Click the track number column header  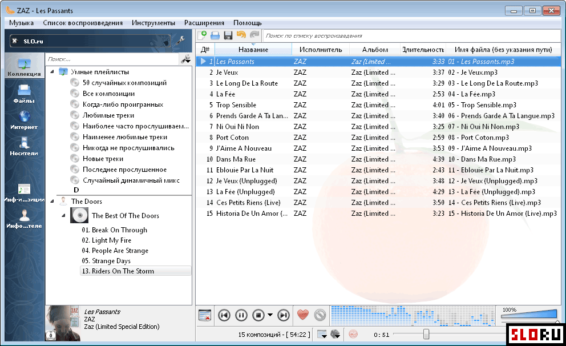205,50
